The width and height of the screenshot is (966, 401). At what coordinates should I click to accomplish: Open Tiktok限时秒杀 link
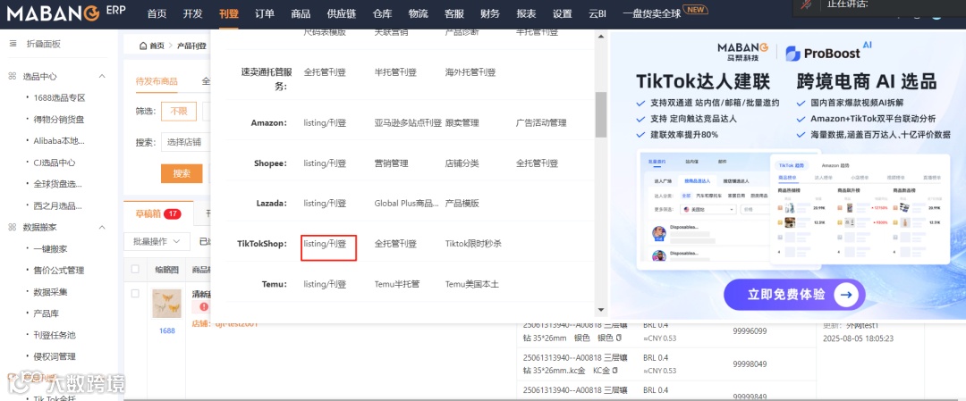click(x=473, y=244)
